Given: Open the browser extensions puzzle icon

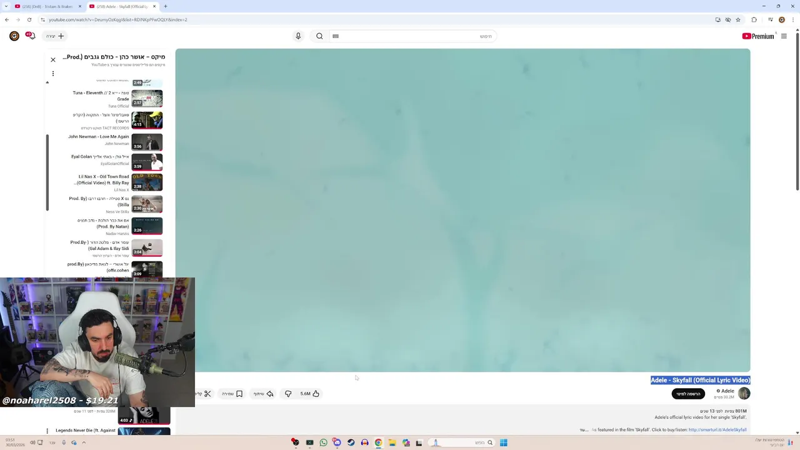Looking at the screenshot, I should pyautogui.click(x=754, y=19).
